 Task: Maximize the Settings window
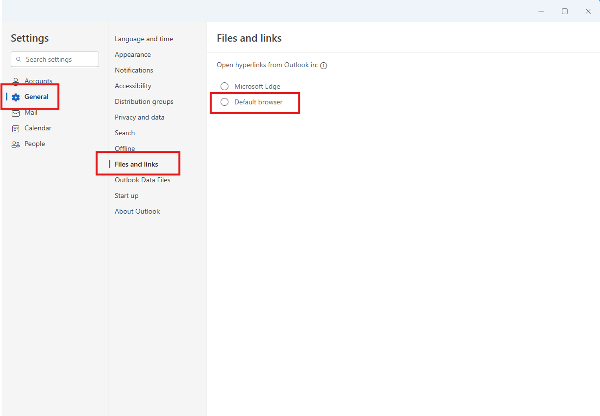[565, 11]
